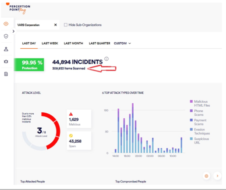Click the 44,894 INCIDENTS heading
Image resolution: width=226 pixels, height=190 pixels.
[x=77, y=62]
